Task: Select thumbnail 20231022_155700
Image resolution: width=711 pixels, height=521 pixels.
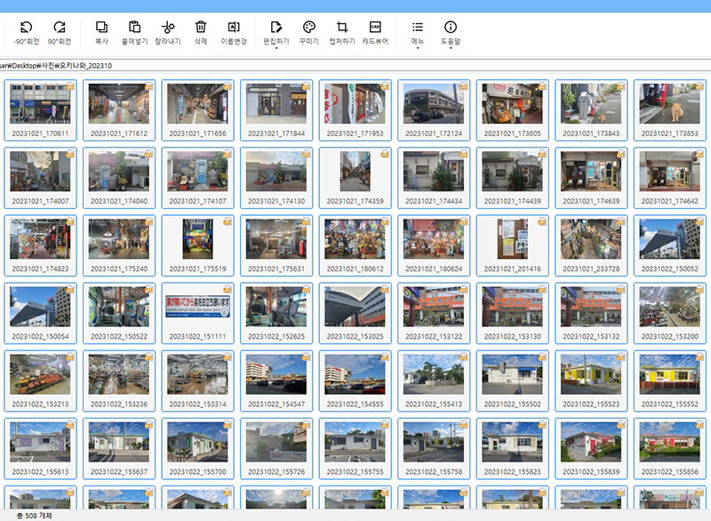Action: (x=197, y=448)
